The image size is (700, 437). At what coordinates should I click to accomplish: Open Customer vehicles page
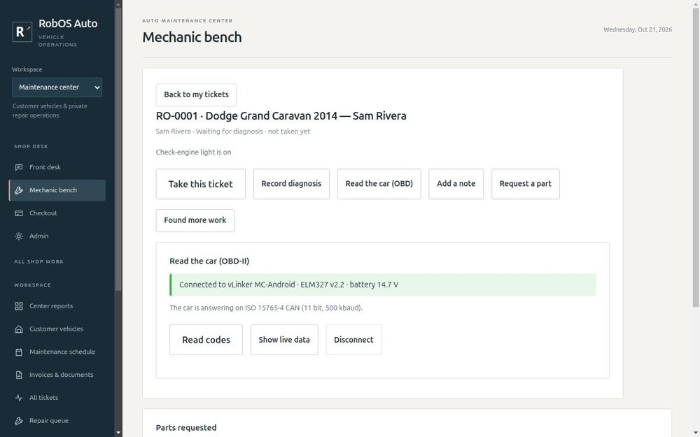coord(57,329)
